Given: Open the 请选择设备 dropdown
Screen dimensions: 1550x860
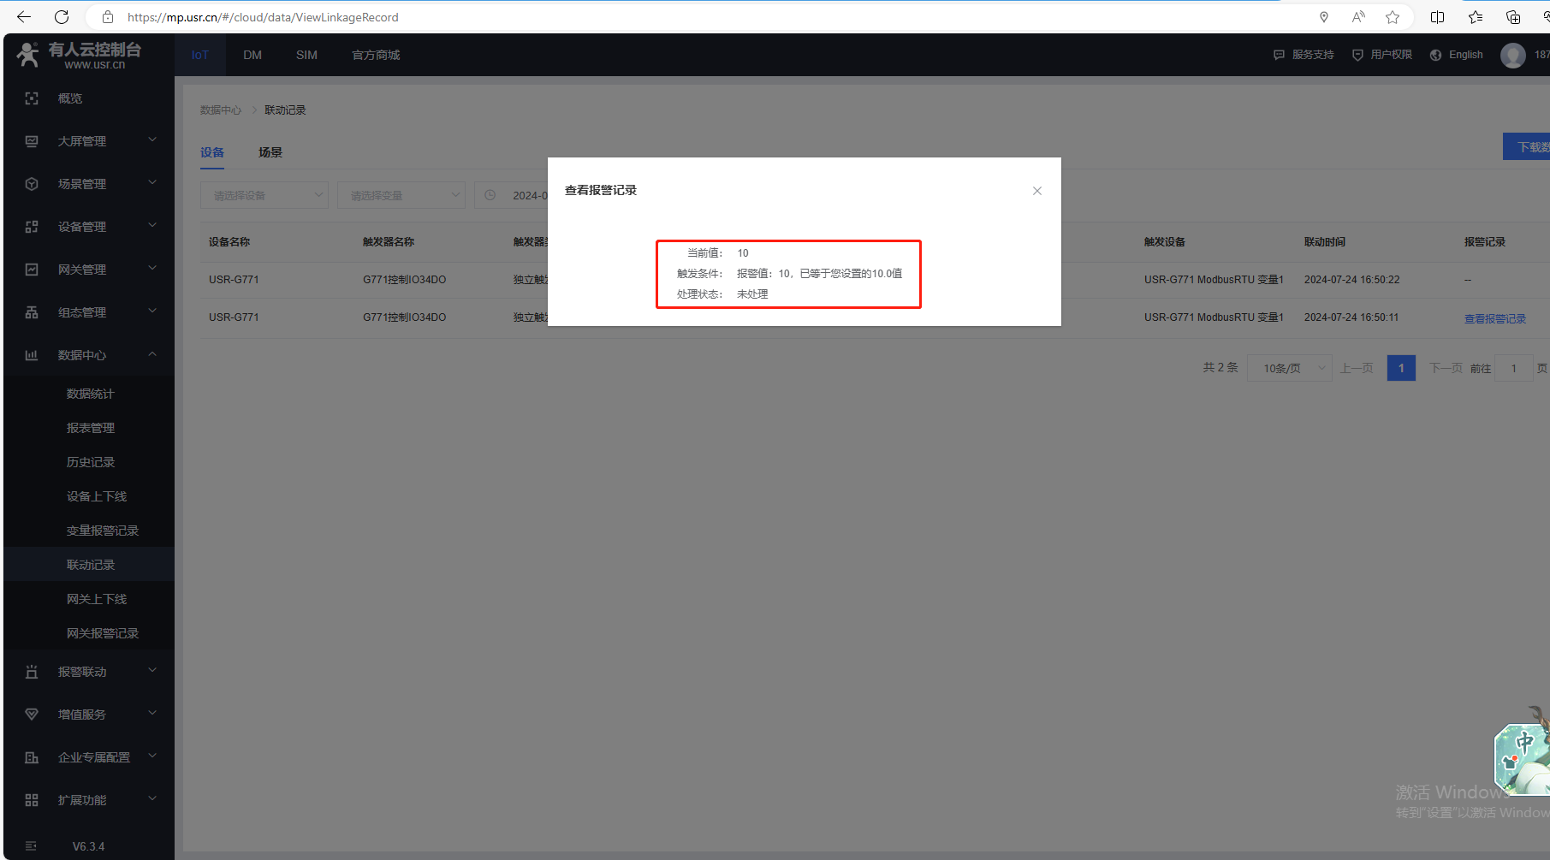Looking at the screenshot, I should (x=264, y=195).
